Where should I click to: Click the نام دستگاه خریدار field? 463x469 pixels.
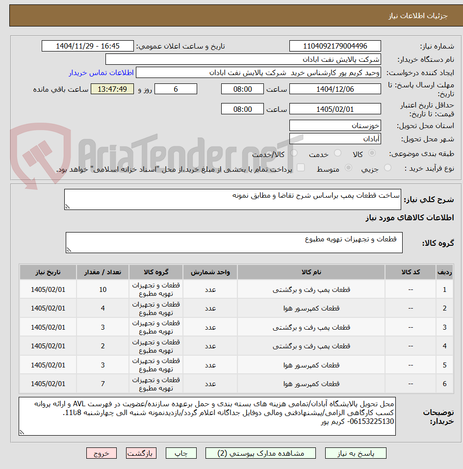tap(243, 59)
